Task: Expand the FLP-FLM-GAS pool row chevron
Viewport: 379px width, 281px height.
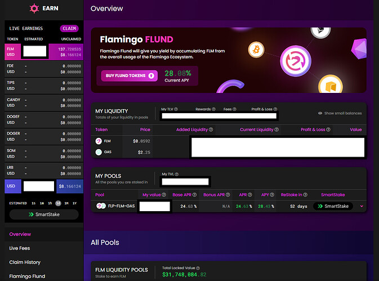Action: tap(362, 206)
